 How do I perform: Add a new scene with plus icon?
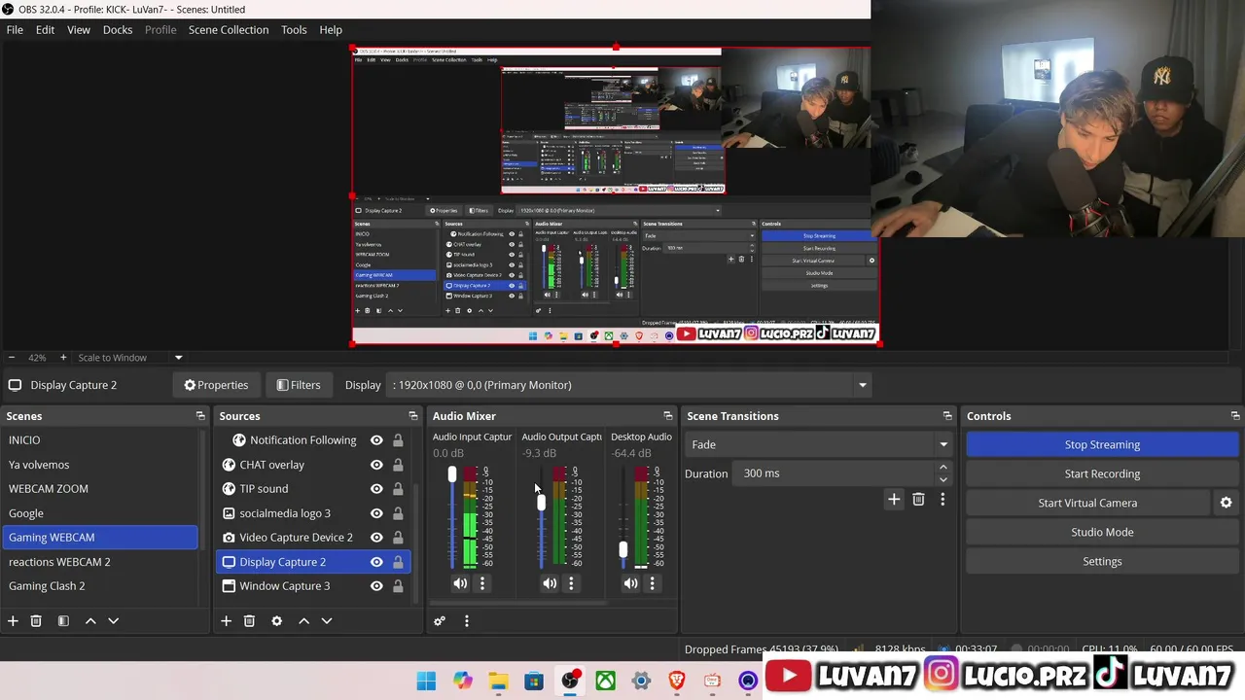coord(13,620)
